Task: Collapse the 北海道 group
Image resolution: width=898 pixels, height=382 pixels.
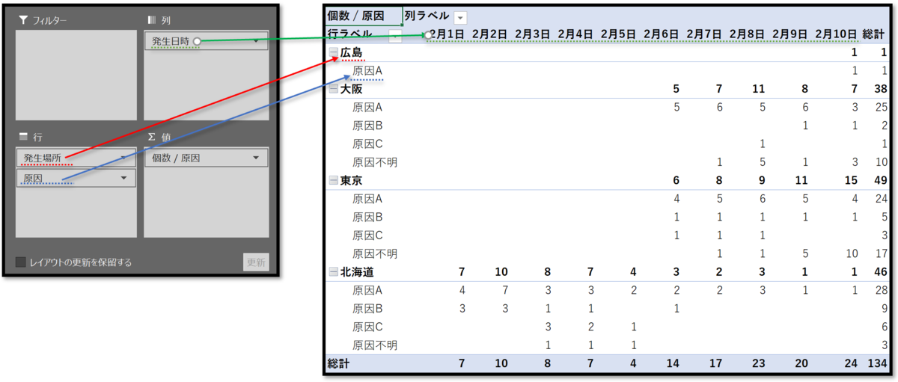Action: click(x=333, y=272)
